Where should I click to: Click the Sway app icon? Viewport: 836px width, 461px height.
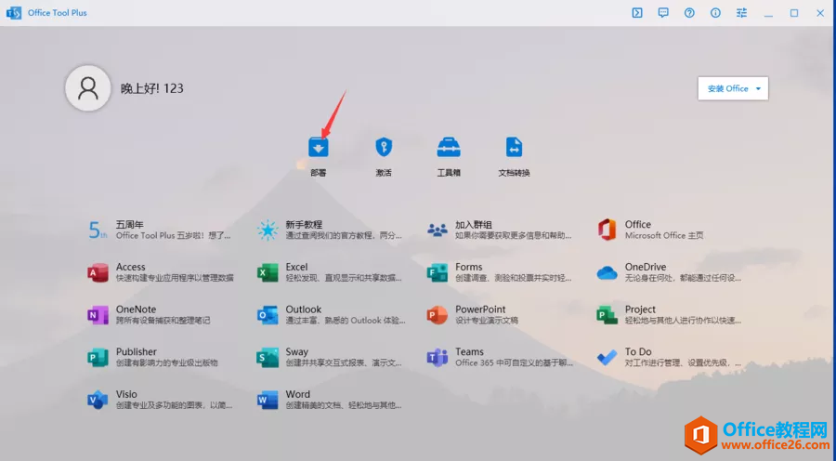(268, 358)
